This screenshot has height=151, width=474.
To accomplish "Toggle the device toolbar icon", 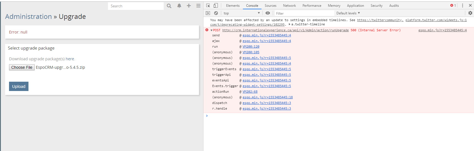I will 216,5.
